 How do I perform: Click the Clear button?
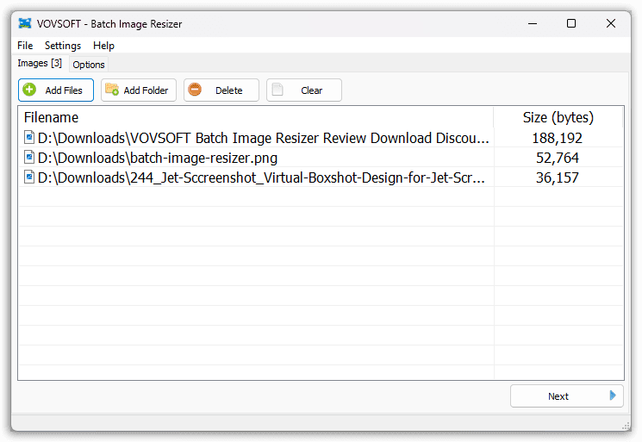(x=304, y=90)
